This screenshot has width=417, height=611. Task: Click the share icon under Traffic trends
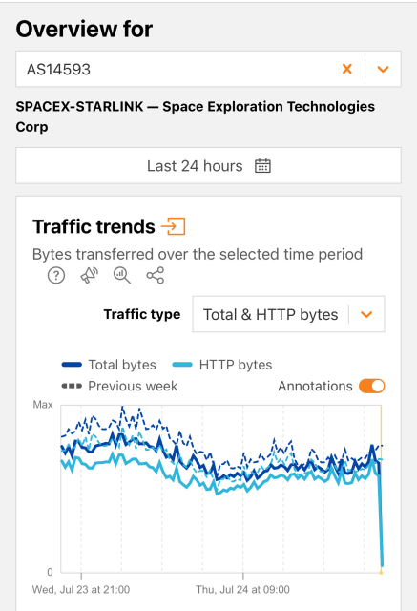155,276
